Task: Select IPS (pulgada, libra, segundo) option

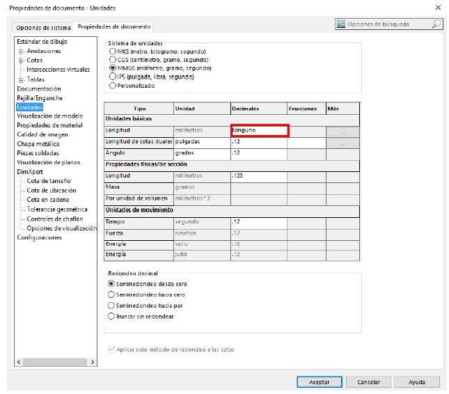Action: 112,77
